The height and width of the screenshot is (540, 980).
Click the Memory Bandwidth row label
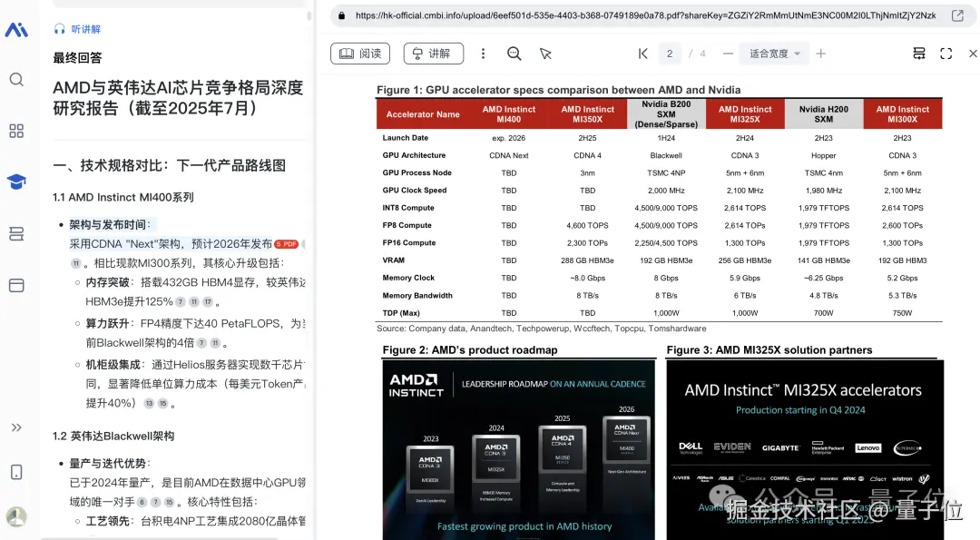tap(417, 296)
